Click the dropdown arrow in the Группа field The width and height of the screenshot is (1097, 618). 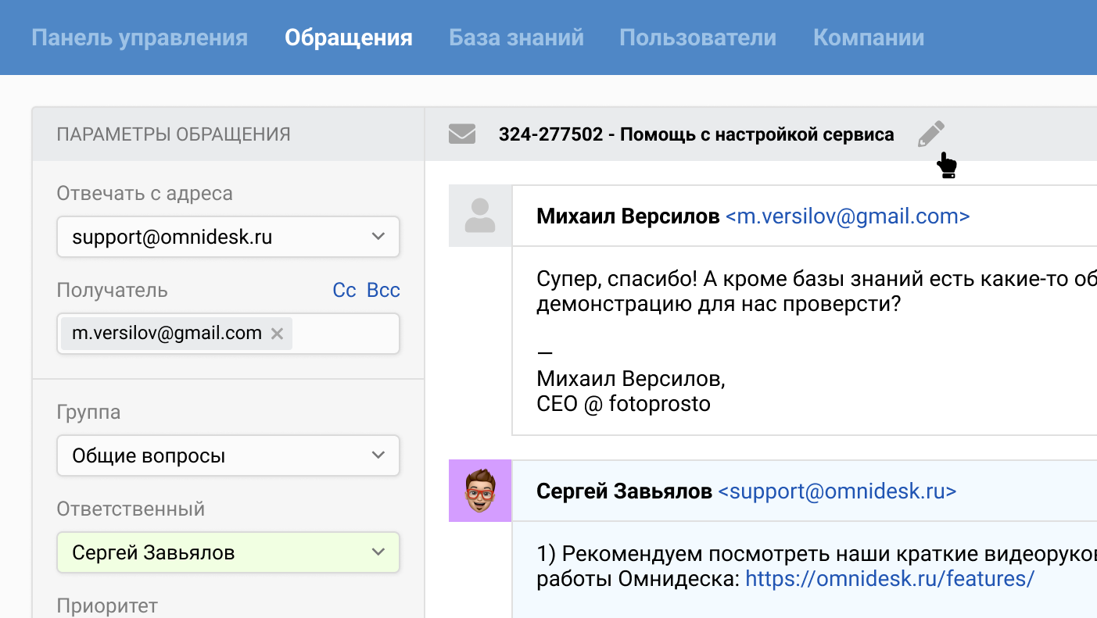[378, 455]
